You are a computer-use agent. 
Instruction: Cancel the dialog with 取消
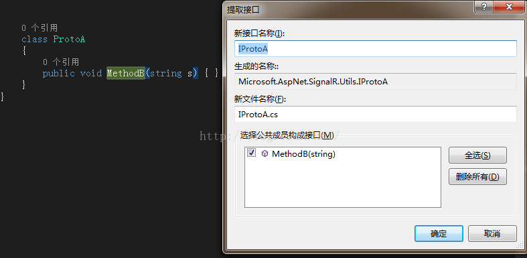(x=492, y=233)
